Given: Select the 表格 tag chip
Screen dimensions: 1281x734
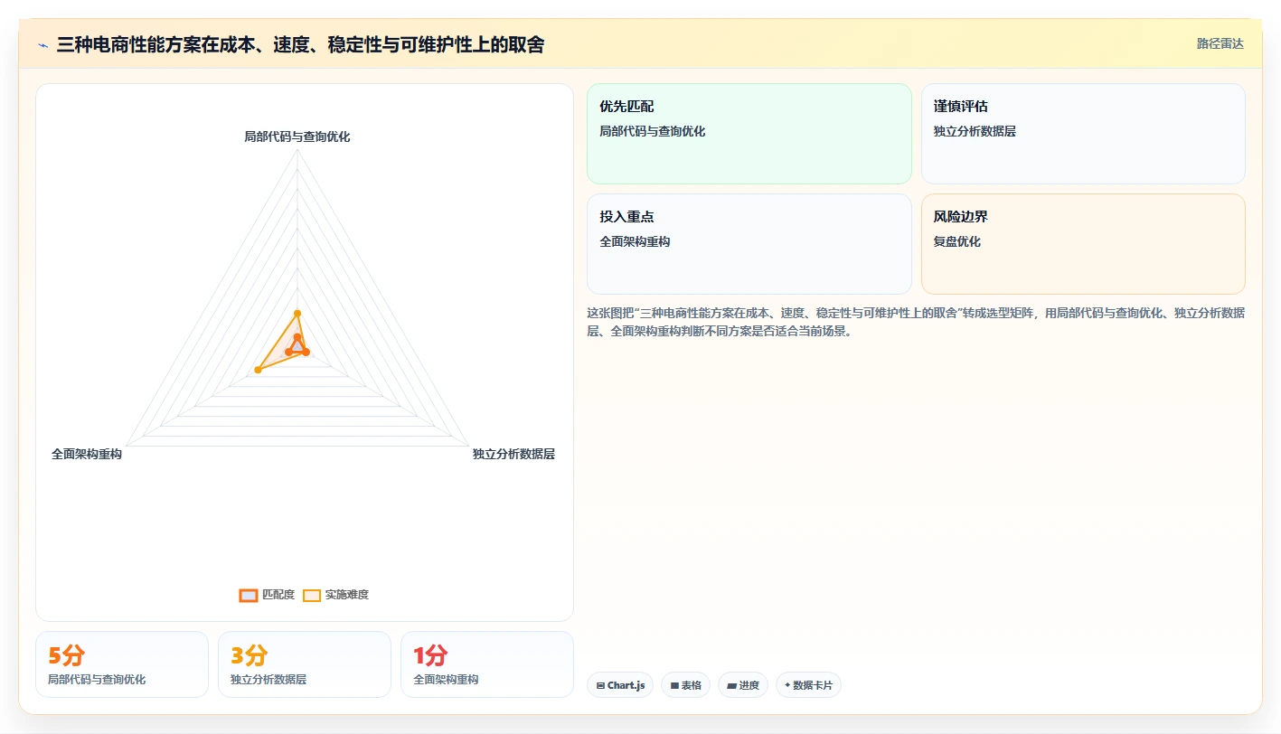Looking at the screenshot, I should pos(686,685).
